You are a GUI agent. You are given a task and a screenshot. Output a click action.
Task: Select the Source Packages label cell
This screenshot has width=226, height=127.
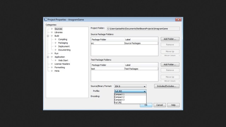tap(141, 43)
